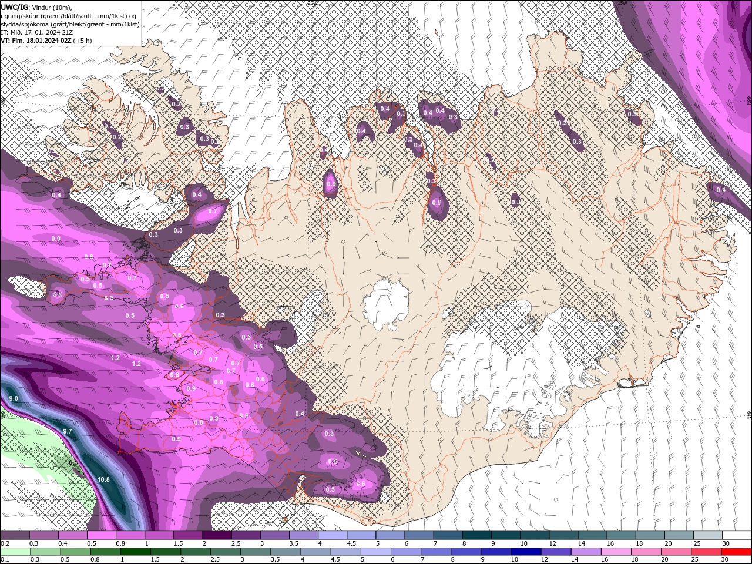Click the UWC/IG title text
This screenshot has width=752, height=564.
point(15,7)
